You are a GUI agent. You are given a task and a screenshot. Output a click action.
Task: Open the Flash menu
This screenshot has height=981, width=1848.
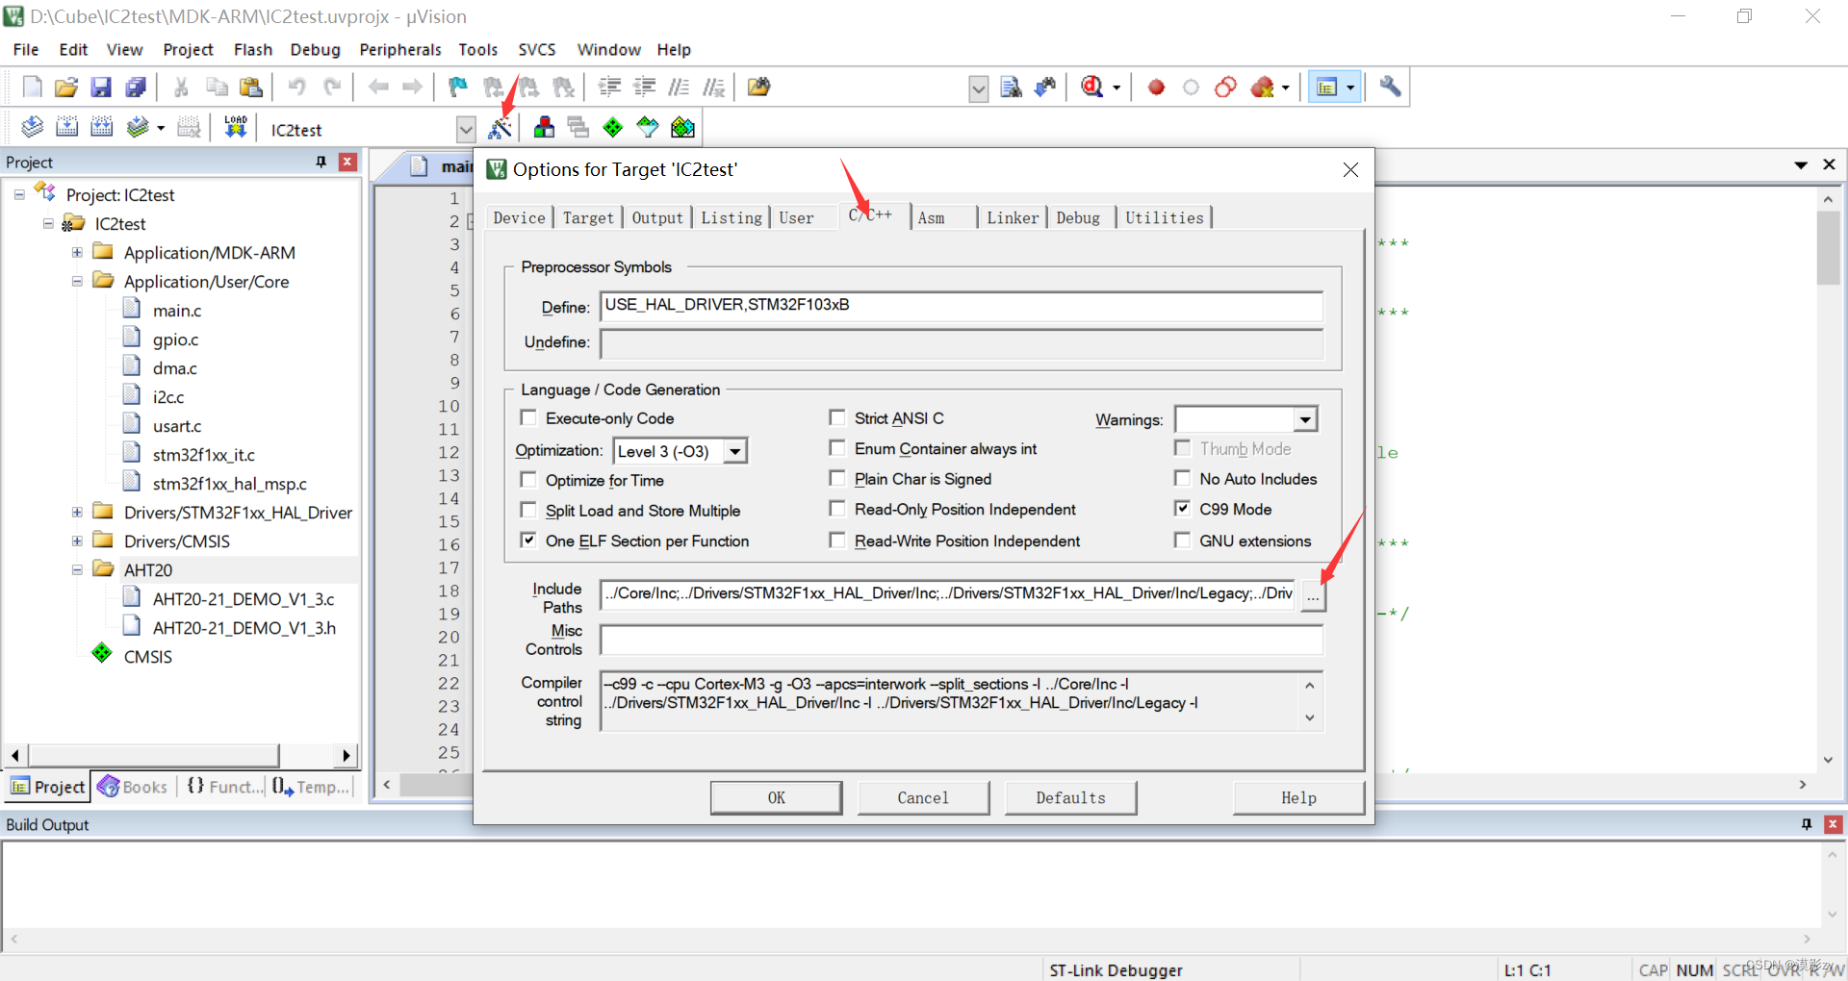click(x=252, y=49)
